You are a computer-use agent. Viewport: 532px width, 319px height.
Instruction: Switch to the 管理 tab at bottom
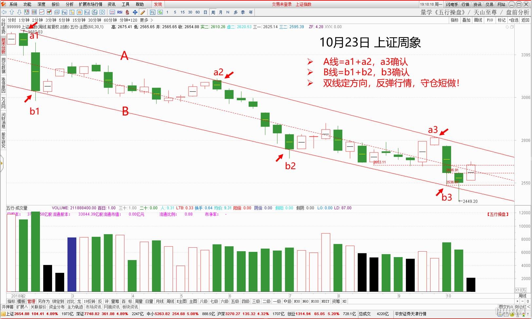pyautogui.click(x=31, y=301)
